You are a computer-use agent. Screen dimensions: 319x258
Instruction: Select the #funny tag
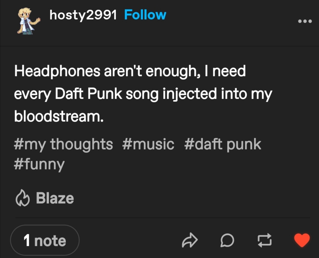click(39, 164)
